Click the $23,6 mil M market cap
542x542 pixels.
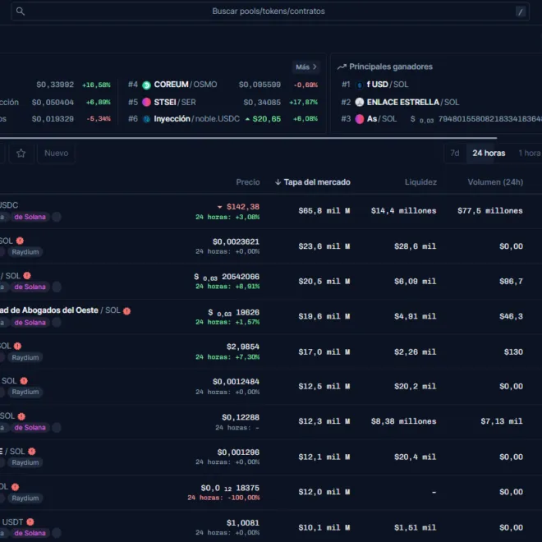(324, 246)
